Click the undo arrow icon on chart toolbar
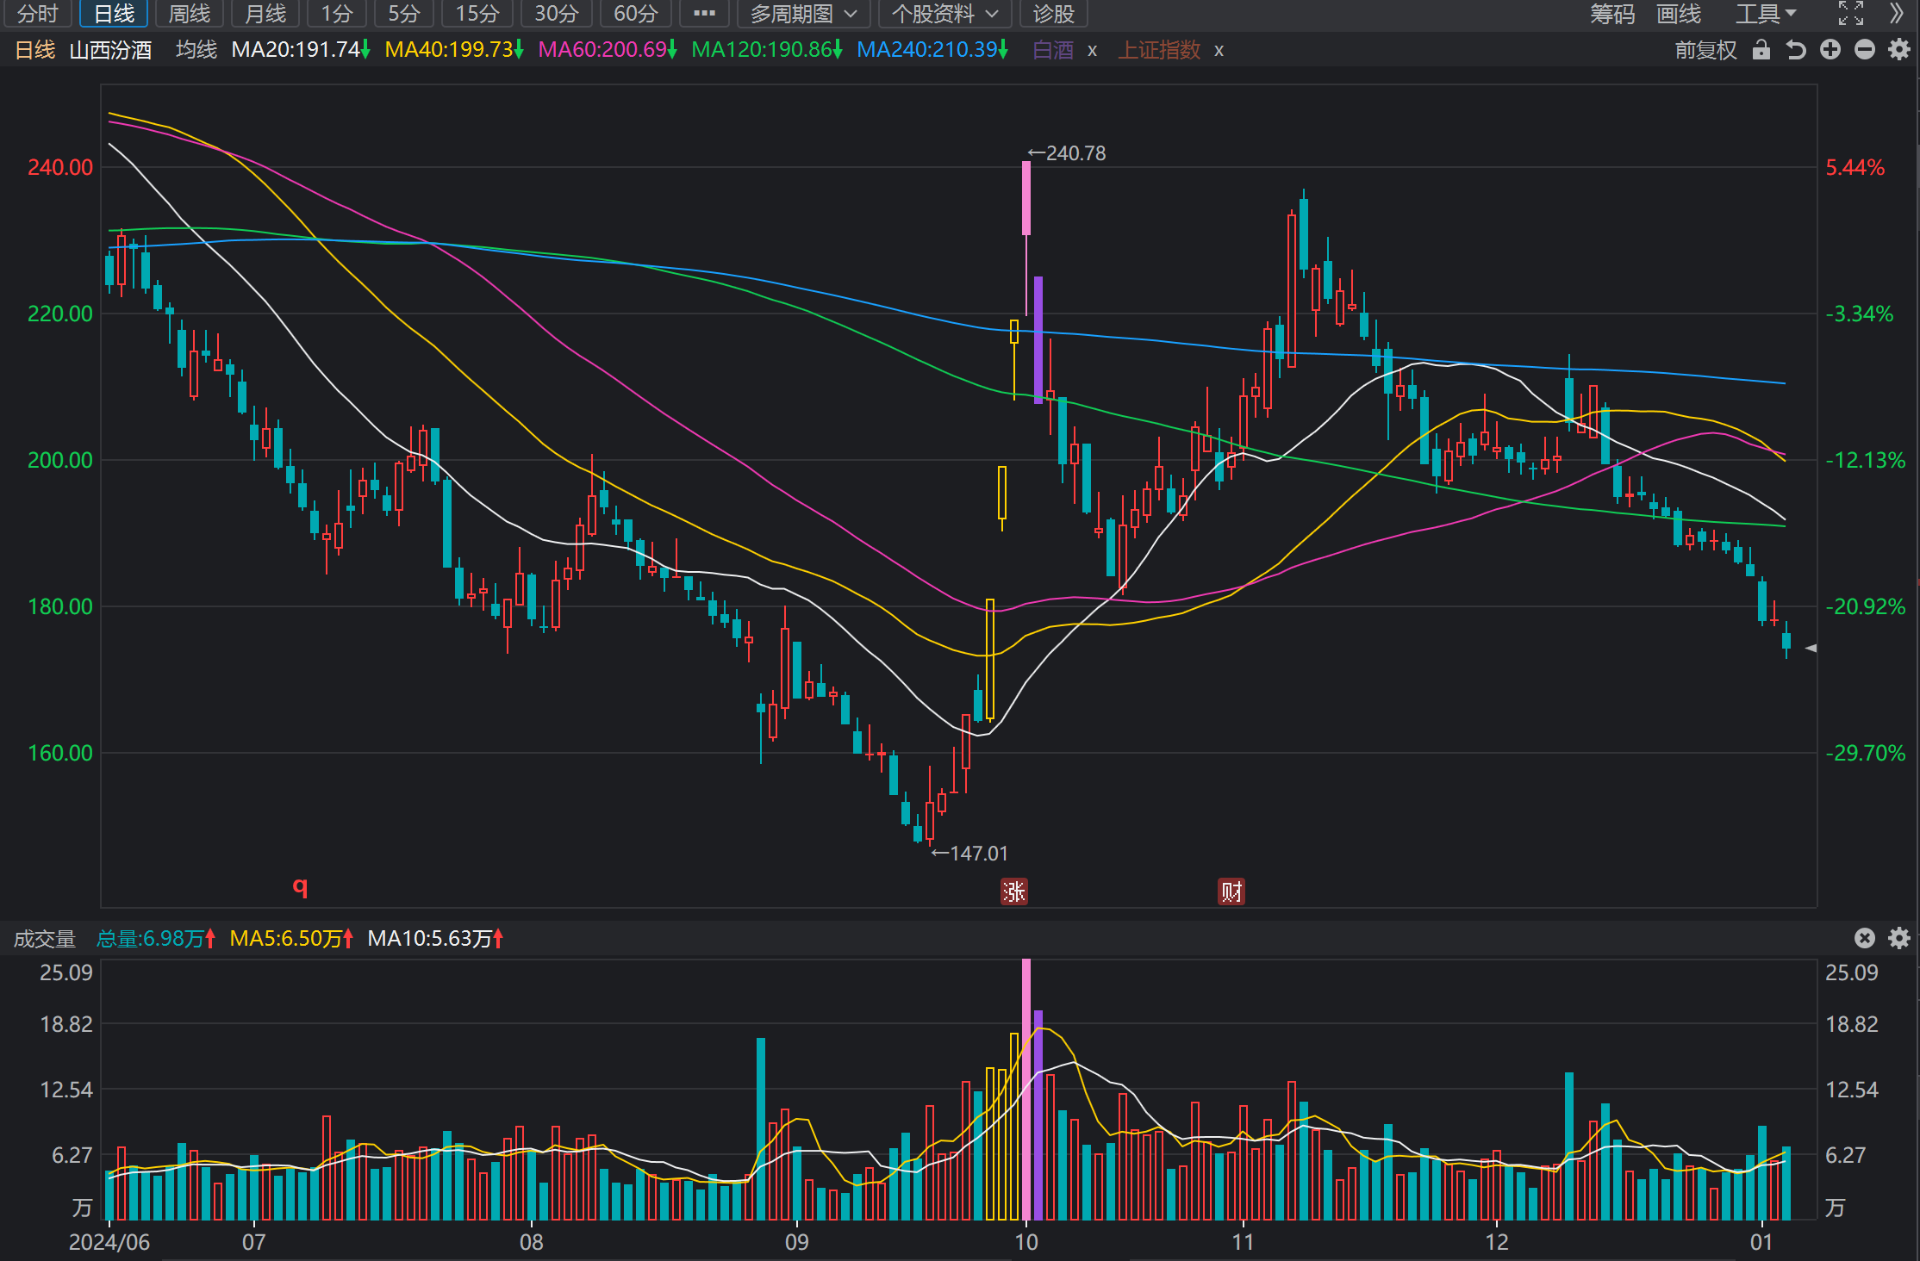1920x1261 pixels. coord(1796,50)
